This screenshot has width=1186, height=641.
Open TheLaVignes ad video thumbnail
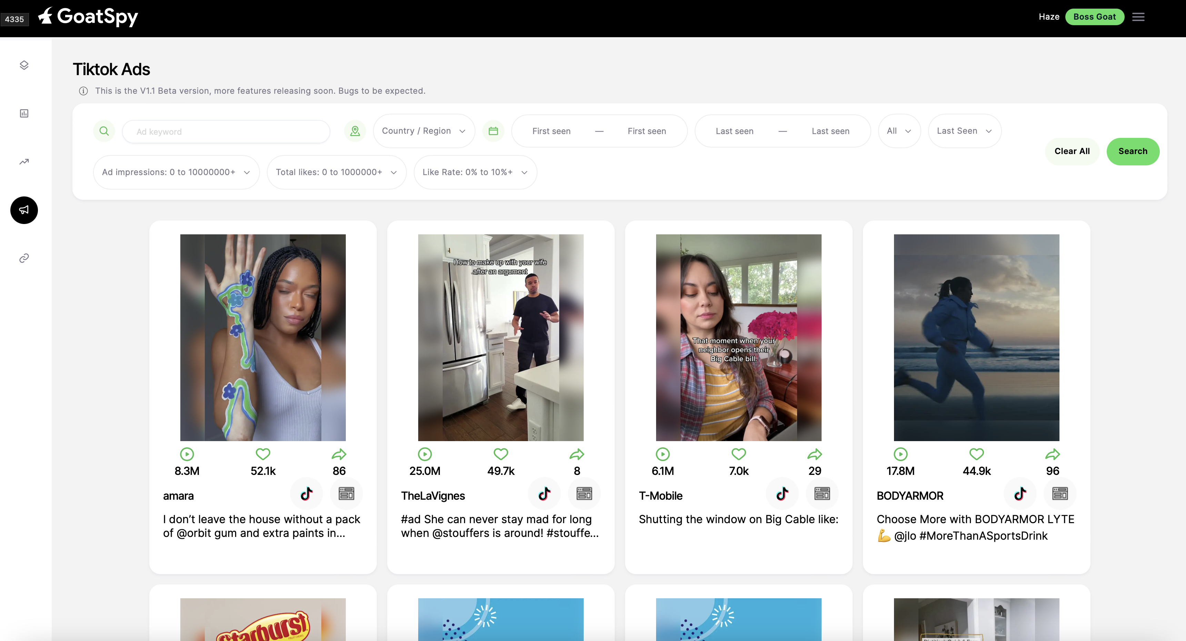[x=501, y=338]
